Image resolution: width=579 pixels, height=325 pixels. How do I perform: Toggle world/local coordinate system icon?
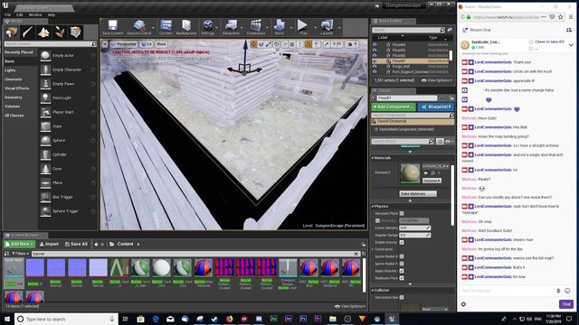coord(277,44)
